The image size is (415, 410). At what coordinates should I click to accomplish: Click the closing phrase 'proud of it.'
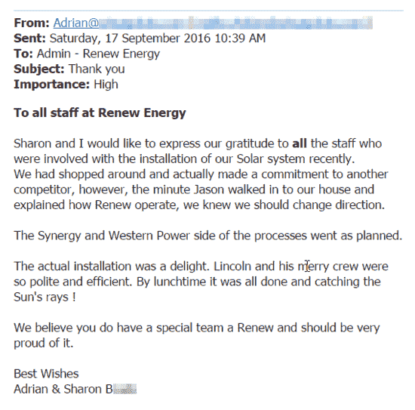(44, 344)
